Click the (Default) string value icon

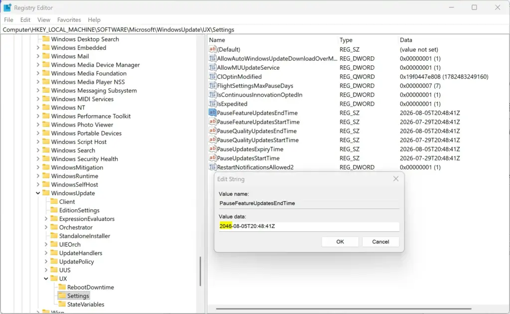212,49
